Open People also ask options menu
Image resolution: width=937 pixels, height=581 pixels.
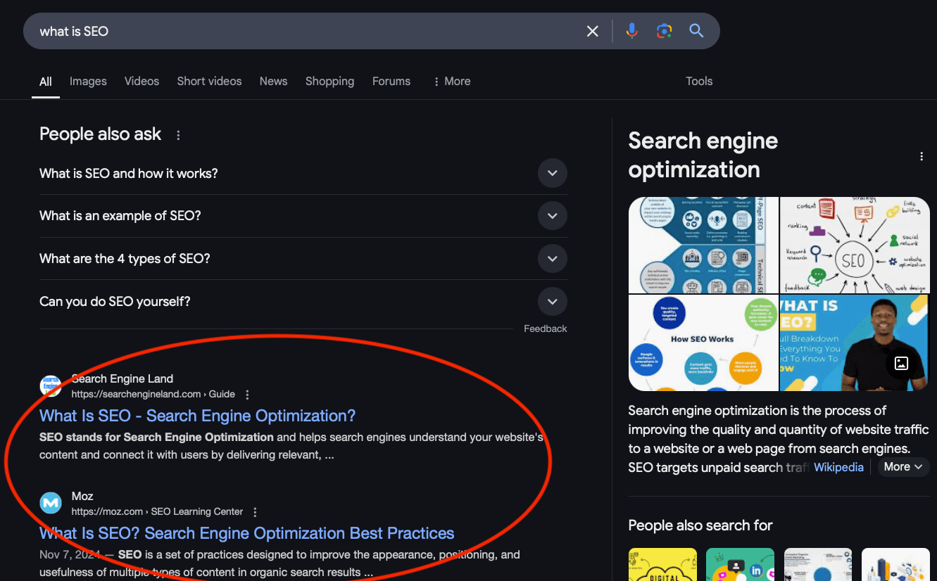tap(178, 135)
